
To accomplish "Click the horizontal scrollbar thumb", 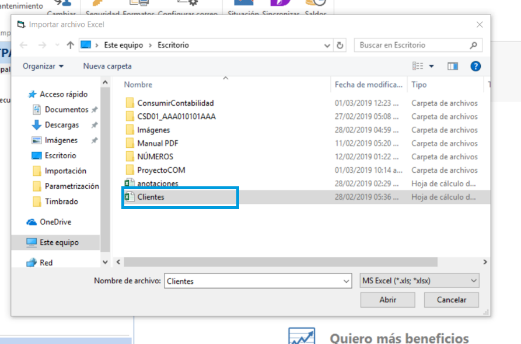I will [281, 262].
